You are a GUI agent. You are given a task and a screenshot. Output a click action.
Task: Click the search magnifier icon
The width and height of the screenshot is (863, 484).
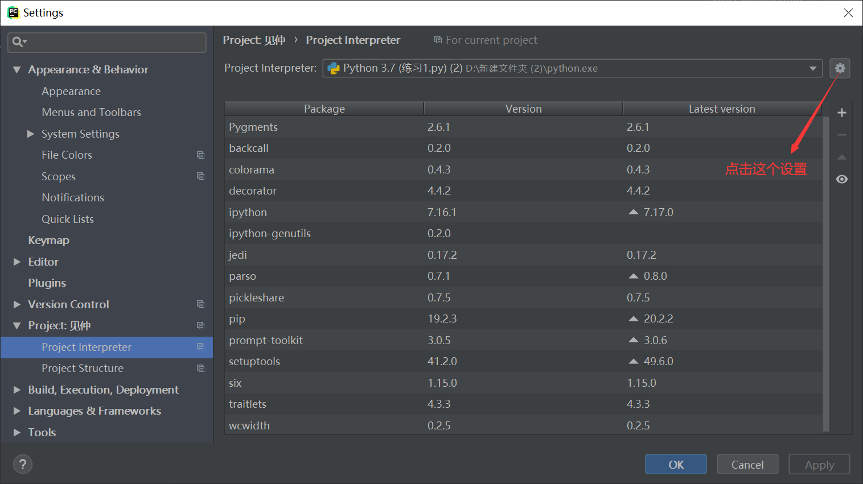coord(19,42)
